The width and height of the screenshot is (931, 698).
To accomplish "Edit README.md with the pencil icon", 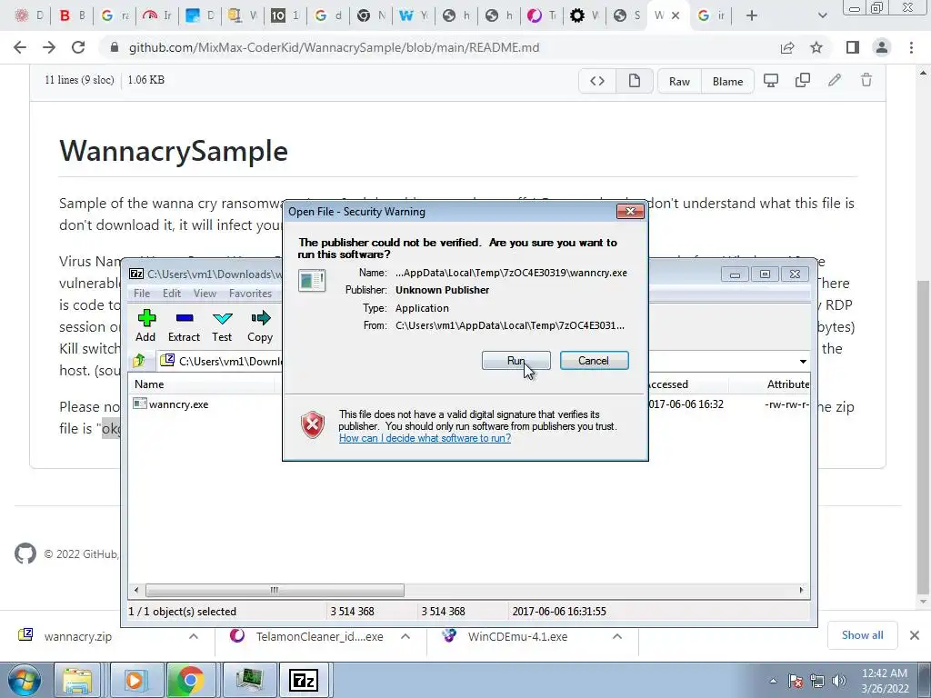I will tap(835, 80).
